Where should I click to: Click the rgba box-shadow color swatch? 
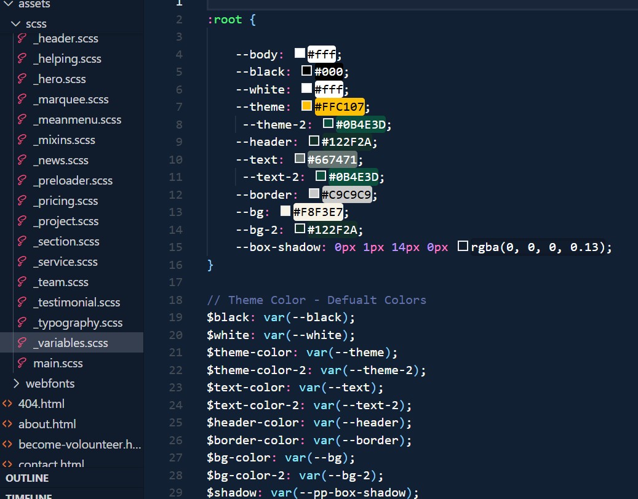[x=463, y=247]
